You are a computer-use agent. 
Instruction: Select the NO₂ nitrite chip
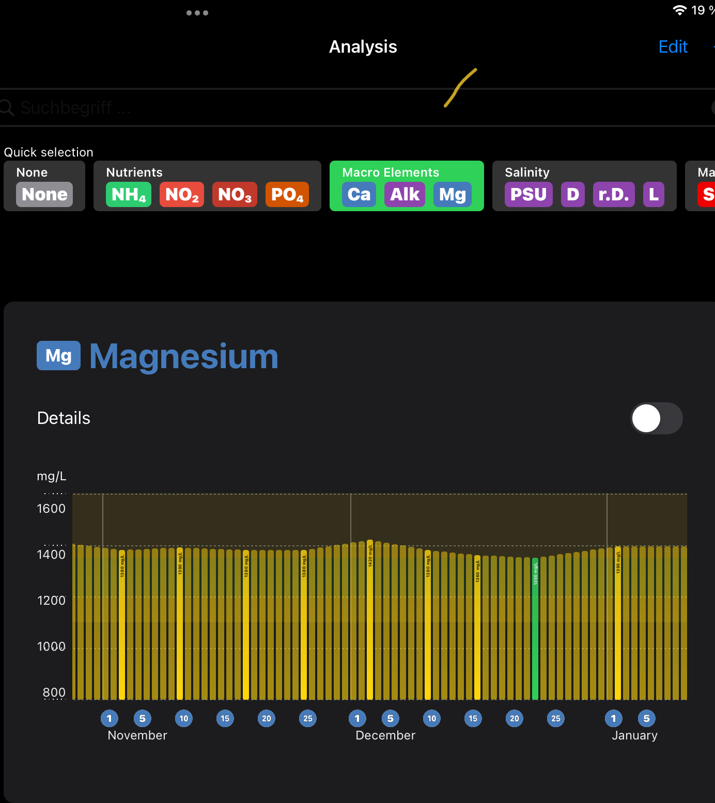pos(182,195)
